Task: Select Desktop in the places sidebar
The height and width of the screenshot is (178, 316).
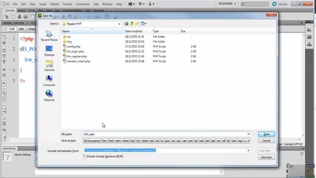Action: click(x=49, y=51)
